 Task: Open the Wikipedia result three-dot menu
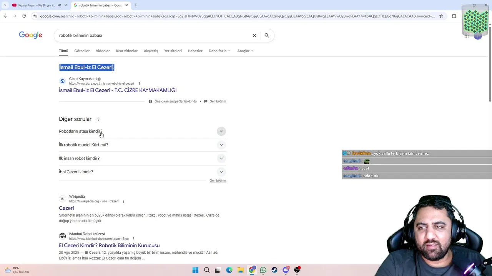click(123, 201)
